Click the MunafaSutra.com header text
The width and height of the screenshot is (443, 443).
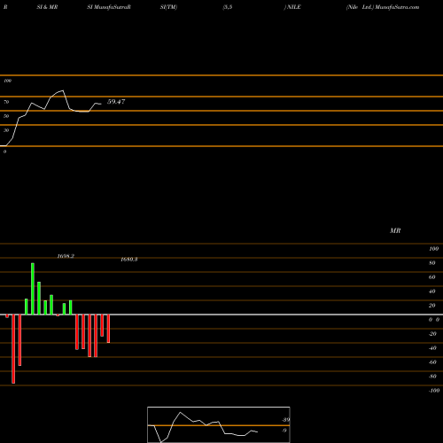(x=397, y=7)
